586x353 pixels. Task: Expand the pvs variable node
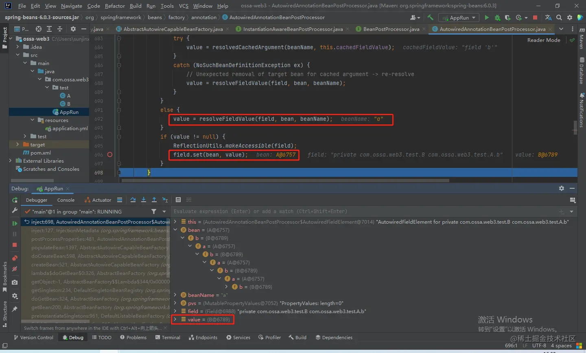[175, 303]
